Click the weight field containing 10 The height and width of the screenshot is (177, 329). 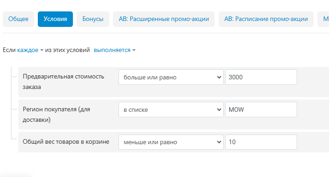[261, 142]
